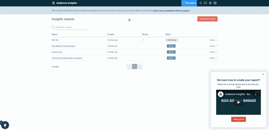The height and width of the screenshot is (130, 269).
Task: Click Created time of PeanutButterCo row
Action: tap(112, 46)
